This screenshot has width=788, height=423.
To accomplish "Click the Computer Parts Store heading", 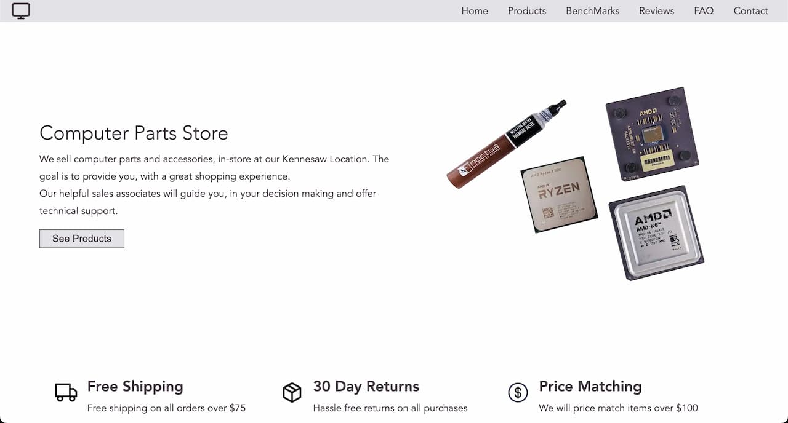I will (134, 133).
